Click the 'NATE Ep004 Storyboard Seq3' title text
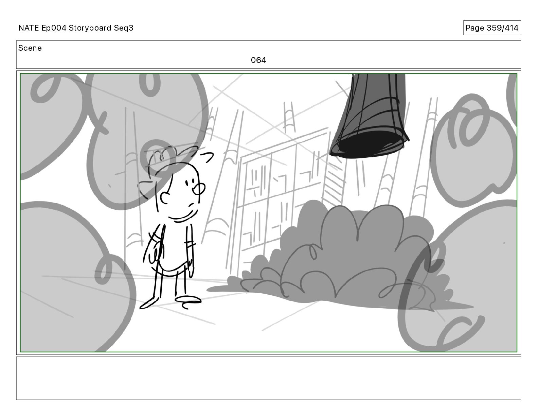The image size is (538, 416). (x=76, y=28)
